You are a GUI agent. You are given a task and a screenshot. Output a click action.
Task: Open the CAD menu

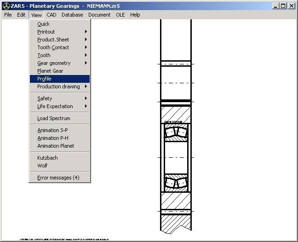coord(52,15)
